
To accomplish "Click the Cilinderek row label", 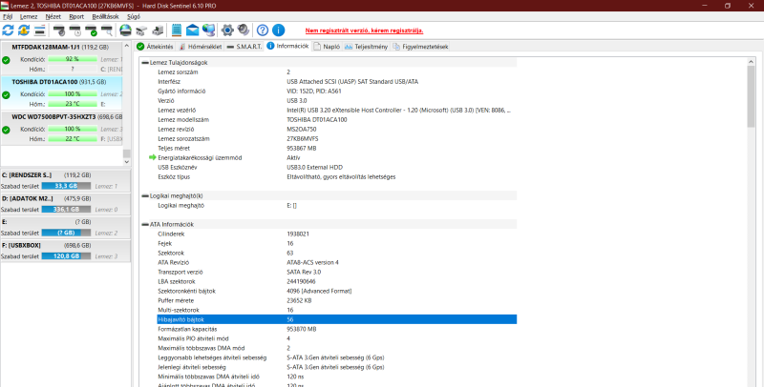I will (171, 234).
